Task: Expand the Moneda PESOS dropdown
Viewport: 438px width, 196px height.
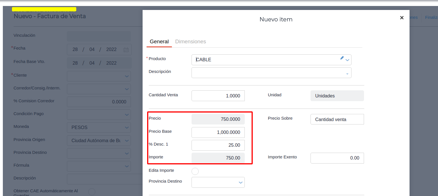Action: pos(127,128)
